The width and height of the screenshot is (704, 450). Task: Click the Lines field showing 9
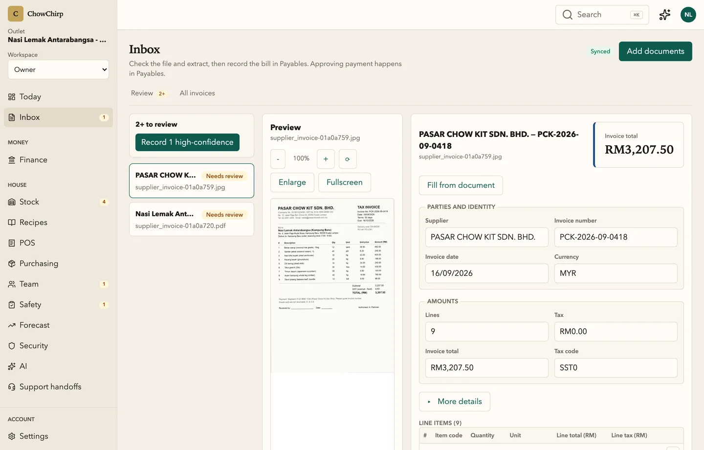pyautogui.click(x=487, y=332)
